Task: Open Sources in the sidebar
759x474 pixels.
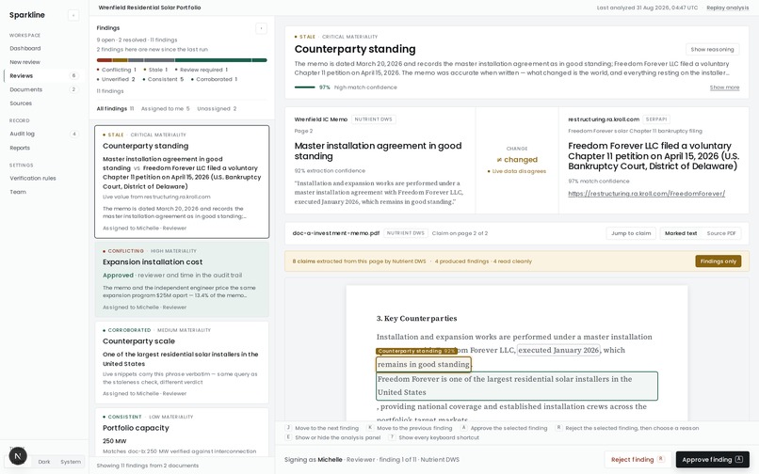Action: click(44, 103)
